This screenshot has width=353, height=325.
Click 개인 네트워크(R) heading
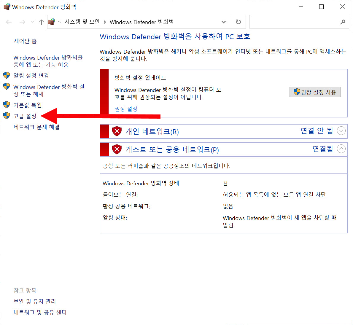pos(152,131)
